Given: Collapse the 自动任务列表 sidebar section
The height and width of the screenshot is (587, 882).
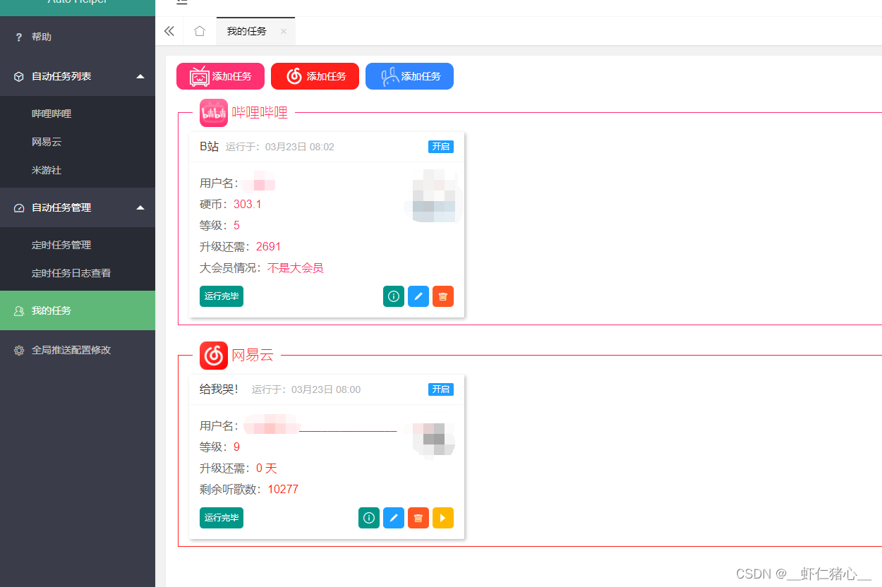Looking at the screenshot, I should coord(78,76).
